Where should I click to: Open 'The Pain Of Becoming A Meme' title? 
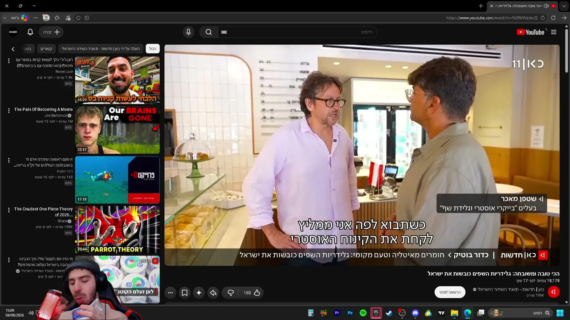point(43,109)
